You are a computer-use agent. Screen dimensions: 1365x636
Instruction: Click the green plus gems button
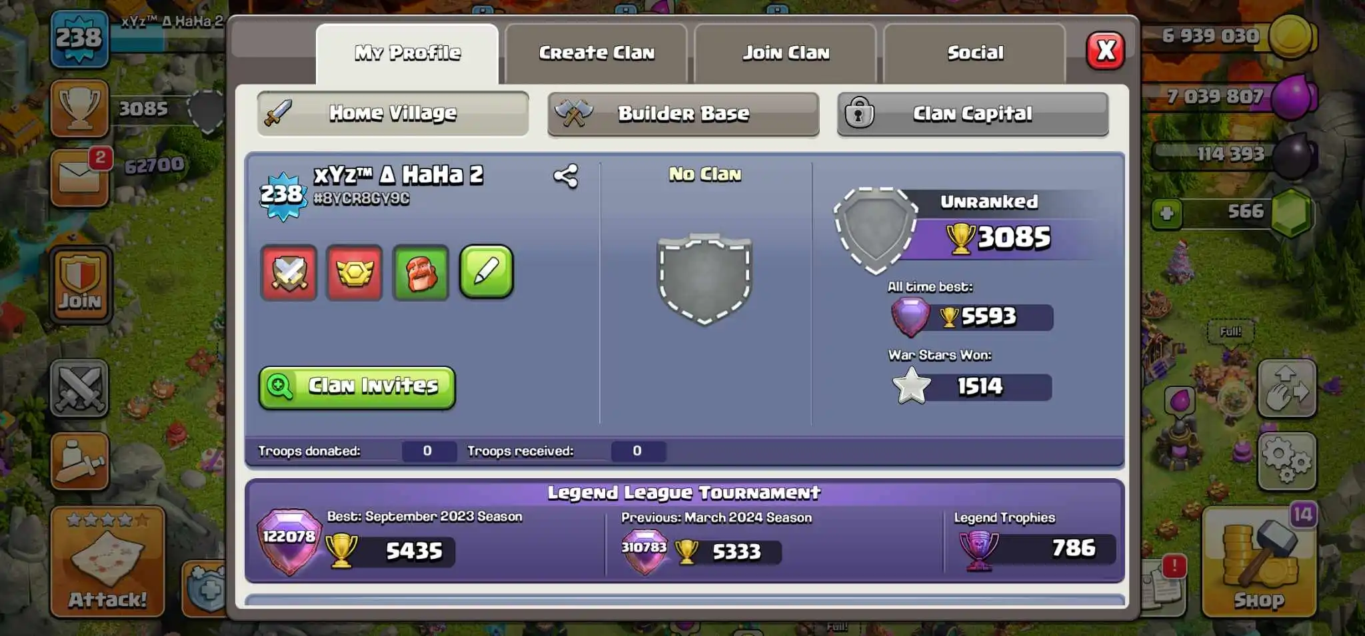pyautogui.click(x=1166, y=214)
